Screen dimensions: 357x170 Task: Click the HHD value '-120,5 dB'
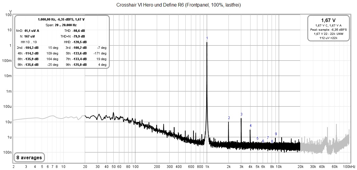click(79, 42)
